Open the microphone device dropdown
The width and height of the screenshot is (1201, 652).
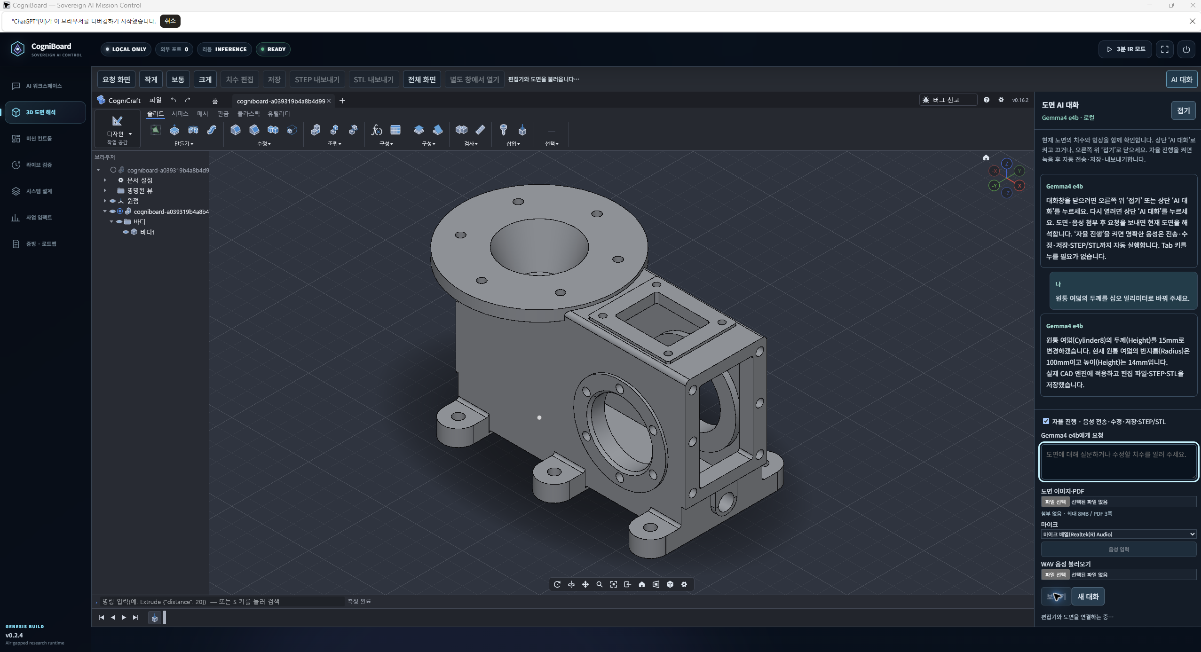point(1118,534)
